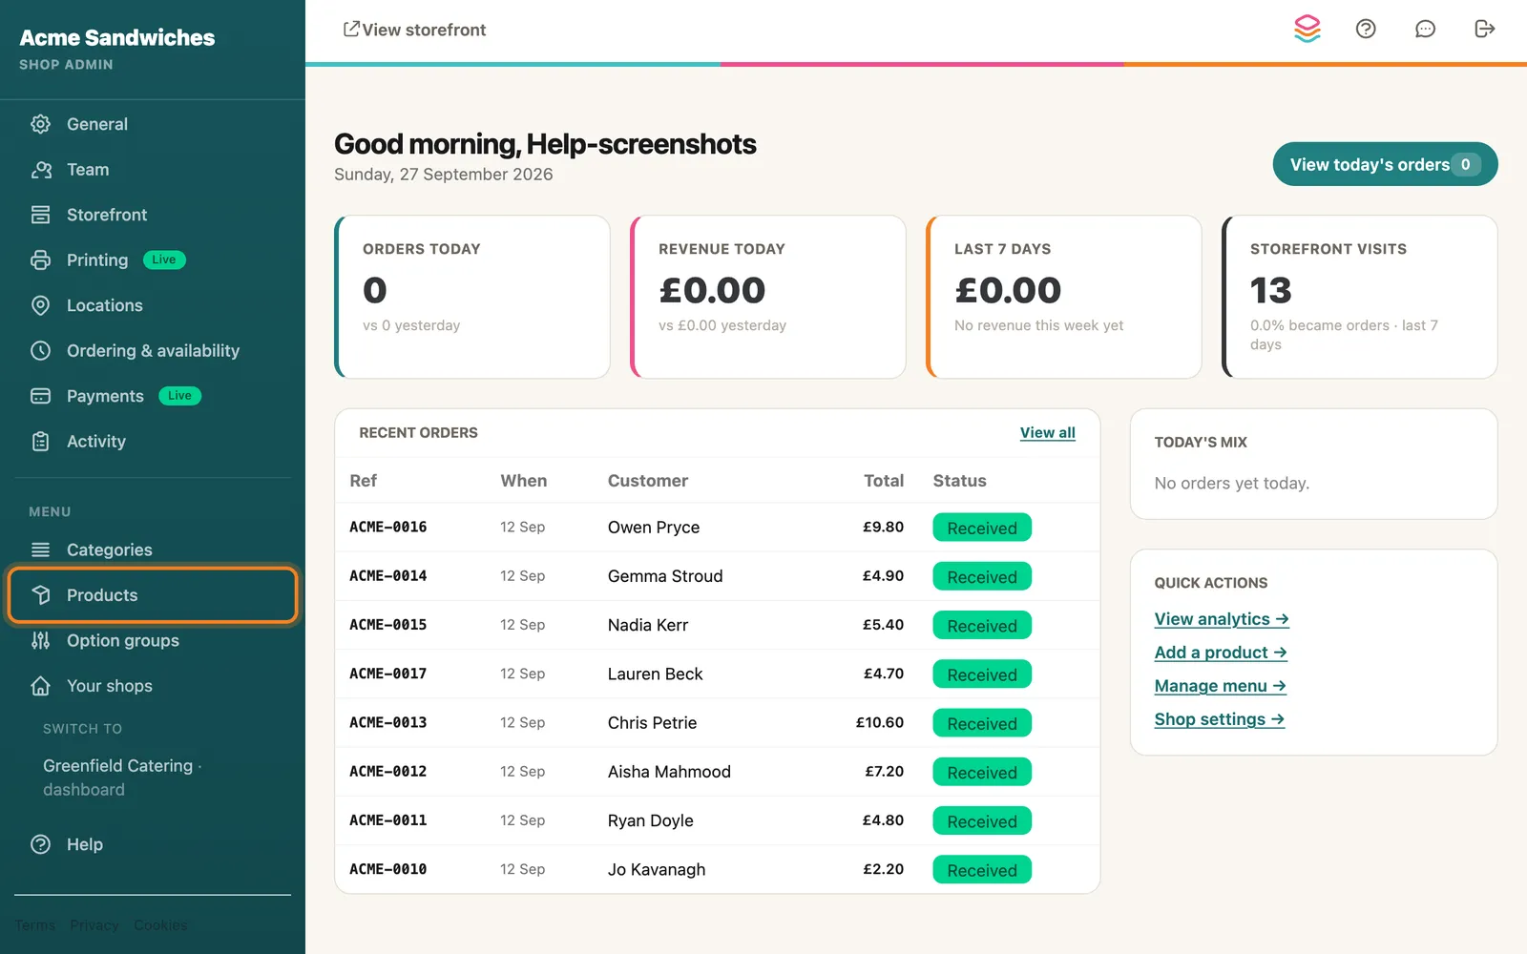Screen dimensions: 1527x954
Task: Click the stacked layers logo icon
Action: (1307, 29)
